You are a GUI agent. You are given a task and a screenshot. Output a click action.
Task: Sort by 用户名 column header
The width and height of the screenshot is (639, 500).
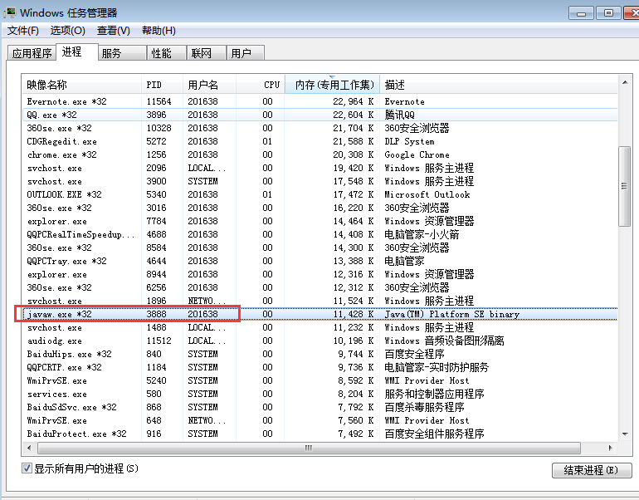point(209,85)
